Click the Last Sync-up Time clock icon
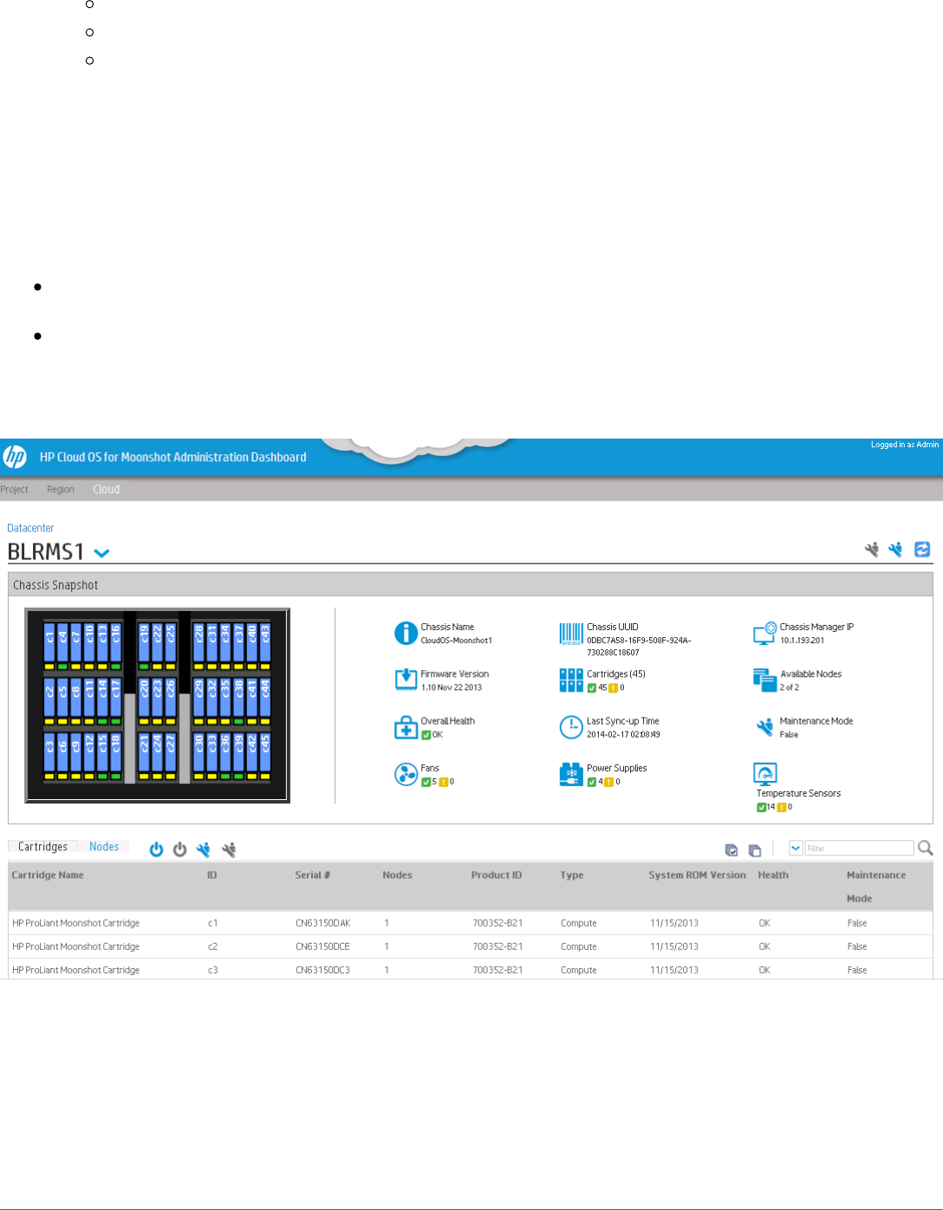 coord(571,727)
